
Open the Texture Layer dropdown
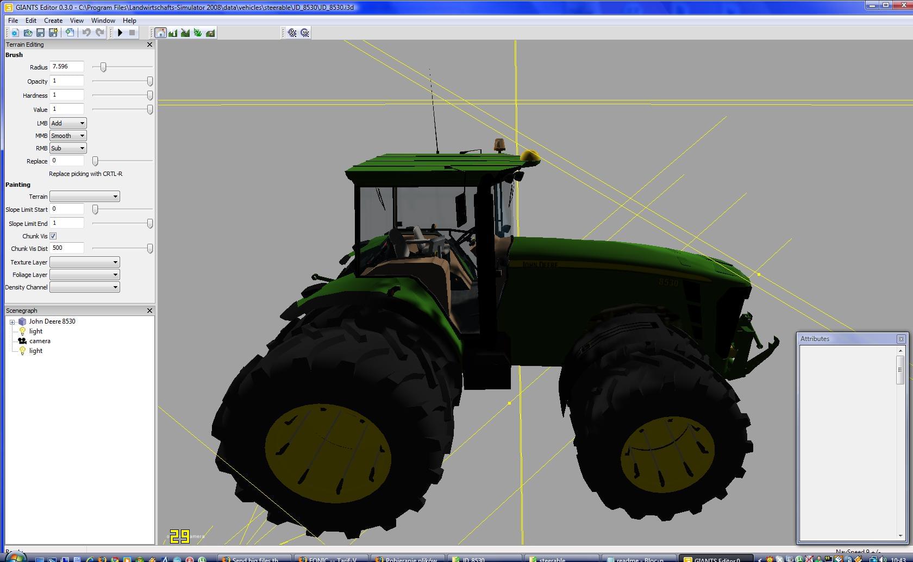(85, 262)
